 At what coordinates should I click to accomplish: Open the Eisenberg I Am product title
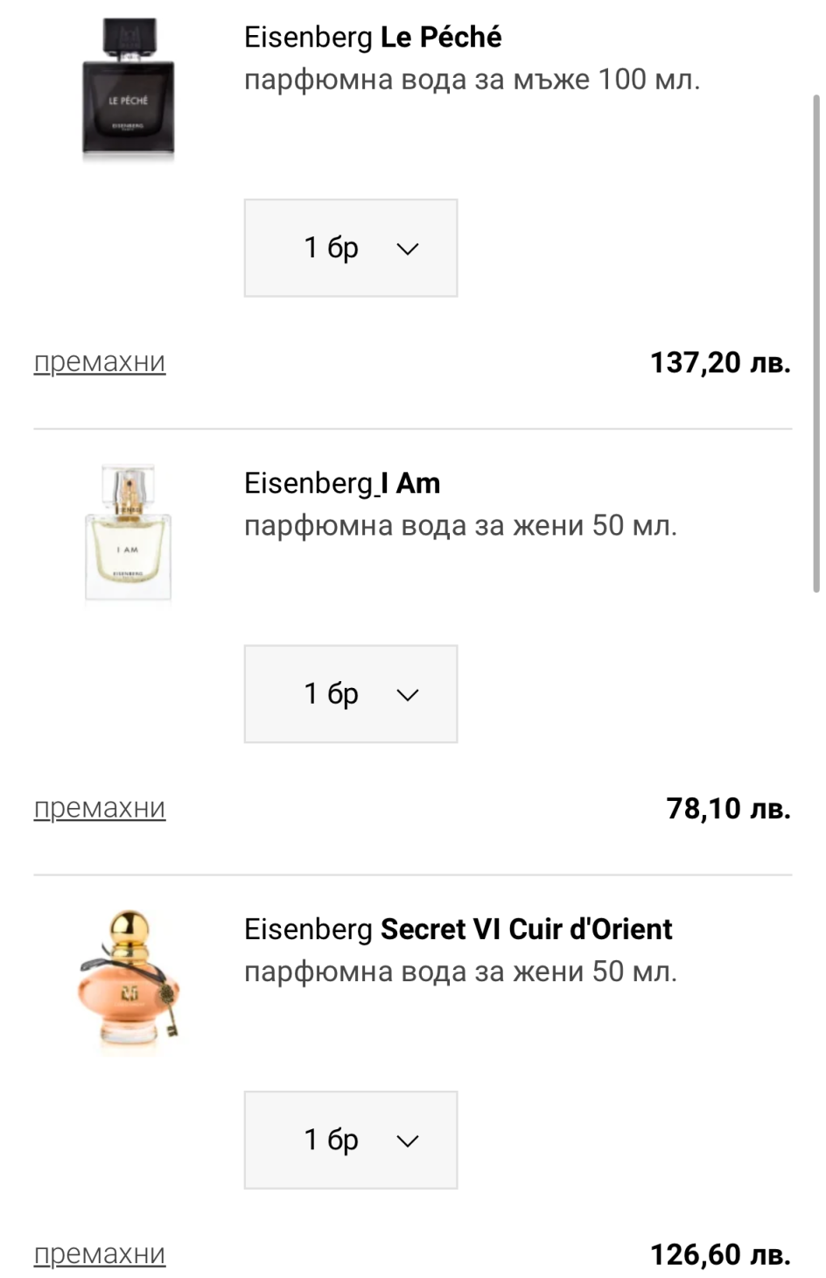pyautogui.click(x=342, y=483)
